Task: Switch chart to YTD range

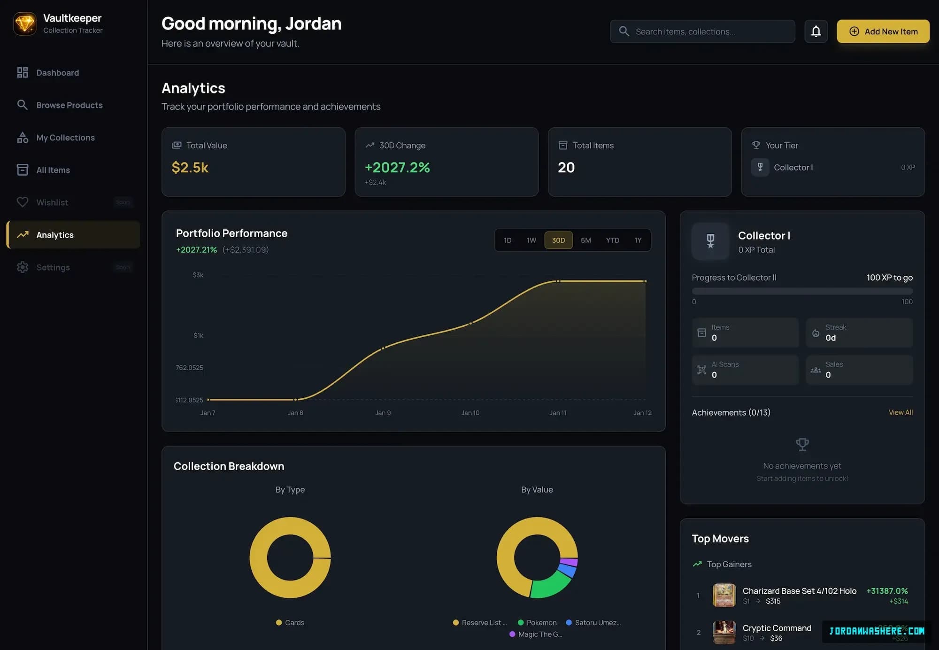Action: [612, 240]
